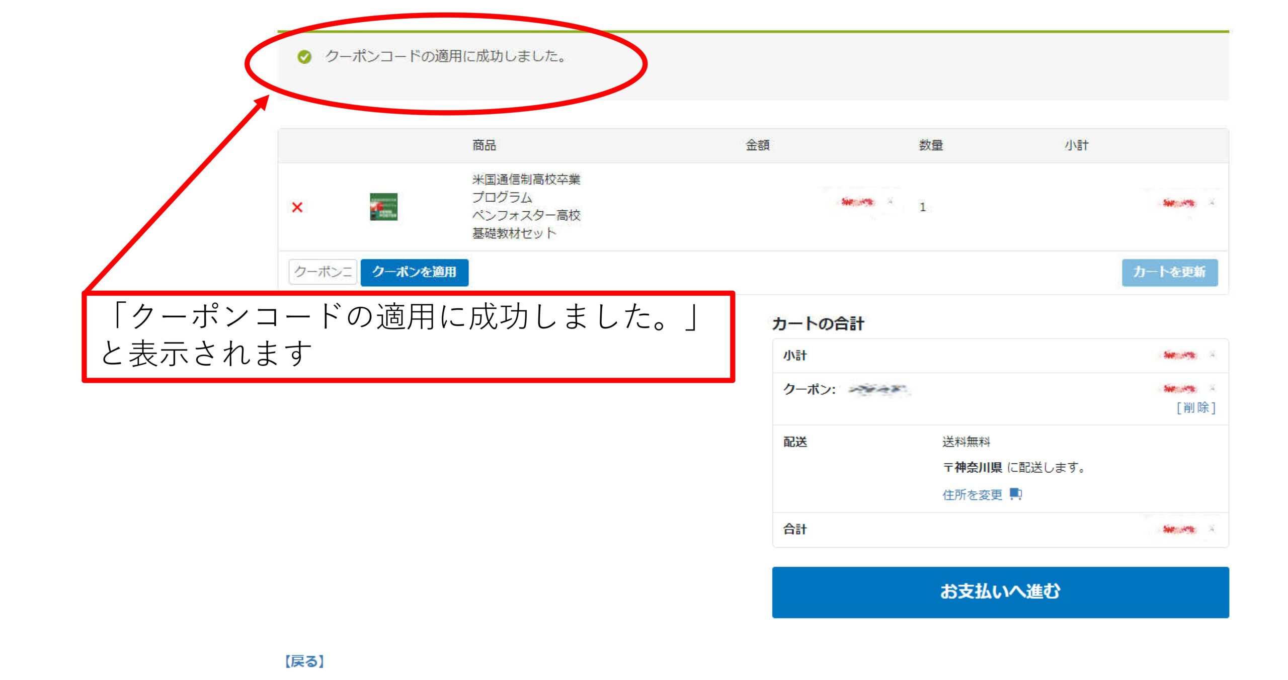The width and height of the screenshot is (1288, 680).
Task: Open the green product thumbnail image
Action: 383,207
